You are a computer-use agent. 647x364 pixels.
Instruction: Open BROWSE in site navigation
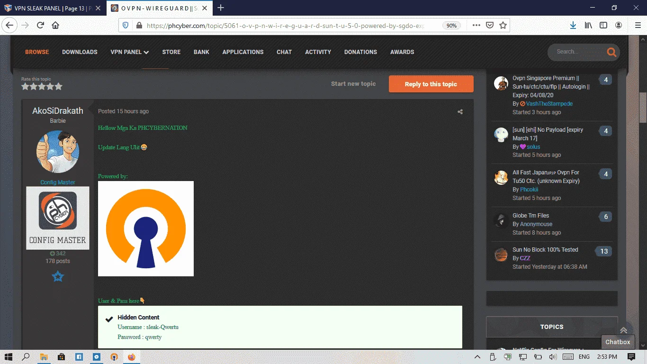[x=37, y=52]
